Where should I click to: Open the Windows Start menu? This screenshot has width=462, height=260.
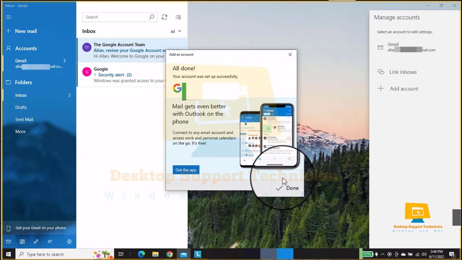click(x=8, y=254)
